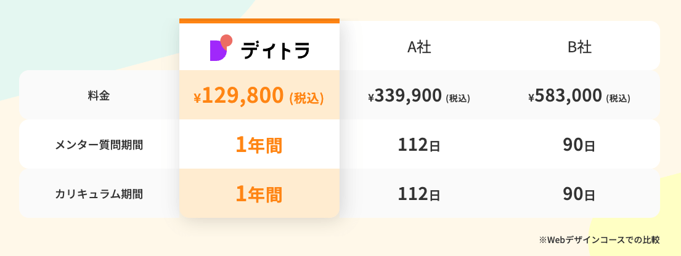Image resolution: width=681 pixels, height=256 pixels.
Task: Click the ¥339,900 price for A社
Action: click(x=404, y=96)
